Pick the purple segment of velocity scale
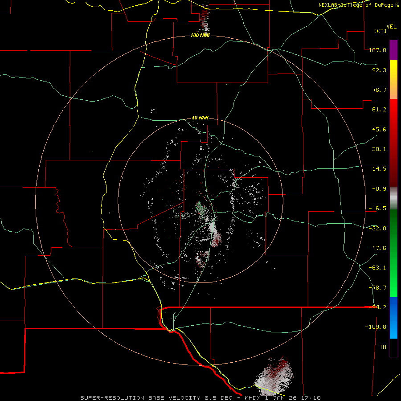The image size is (401, 401). [393, 50]
